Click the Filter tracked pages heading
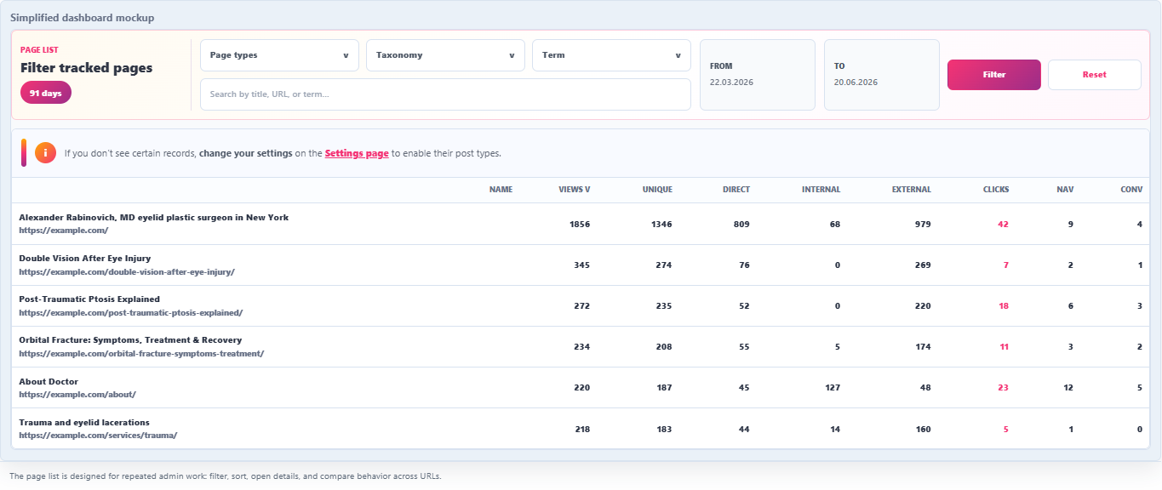Viewport: 1162px width, 490px height. [87, 68]
